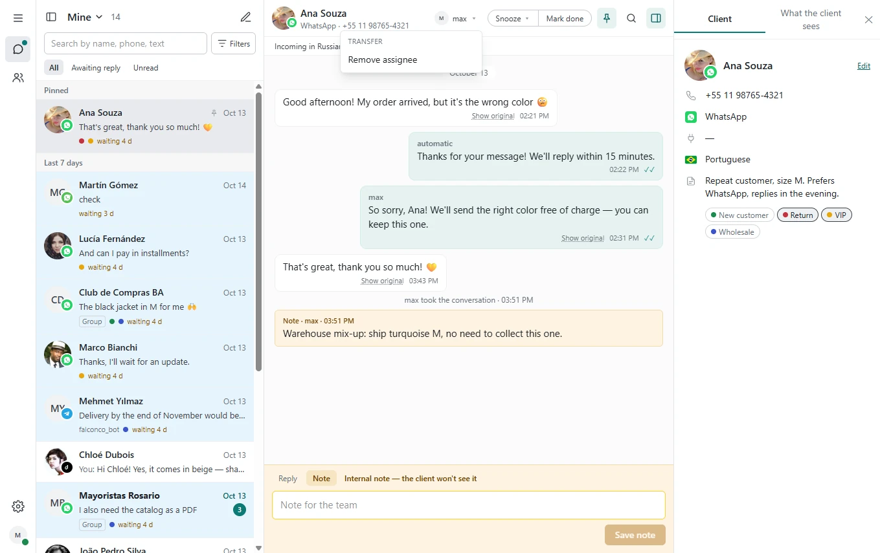This screenshot has height=553, width=880.
Task: Open Chloé Dubois conversation
Action: click(145, 462)
